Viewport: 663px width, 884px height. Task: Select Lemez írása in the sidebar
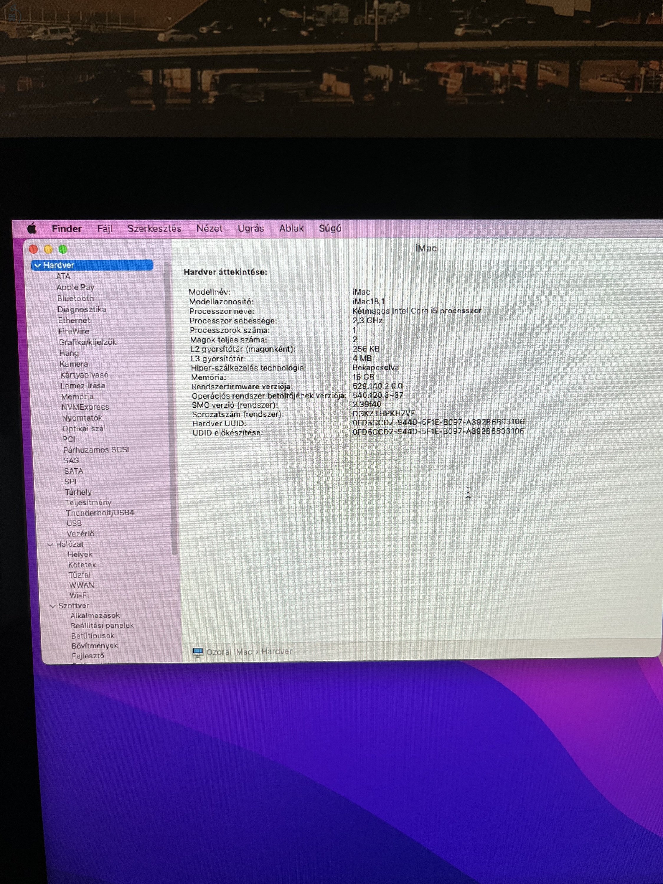83,386
